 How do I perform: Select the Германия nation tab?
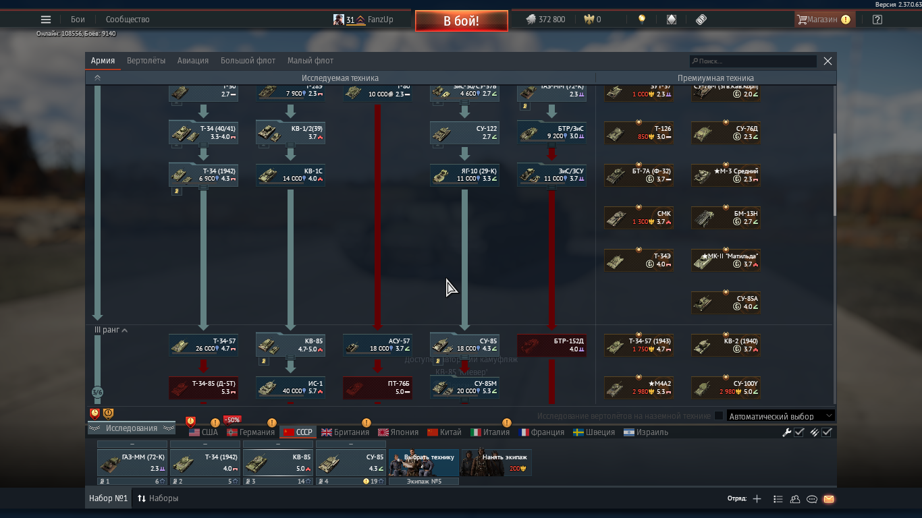pos(251,432)
